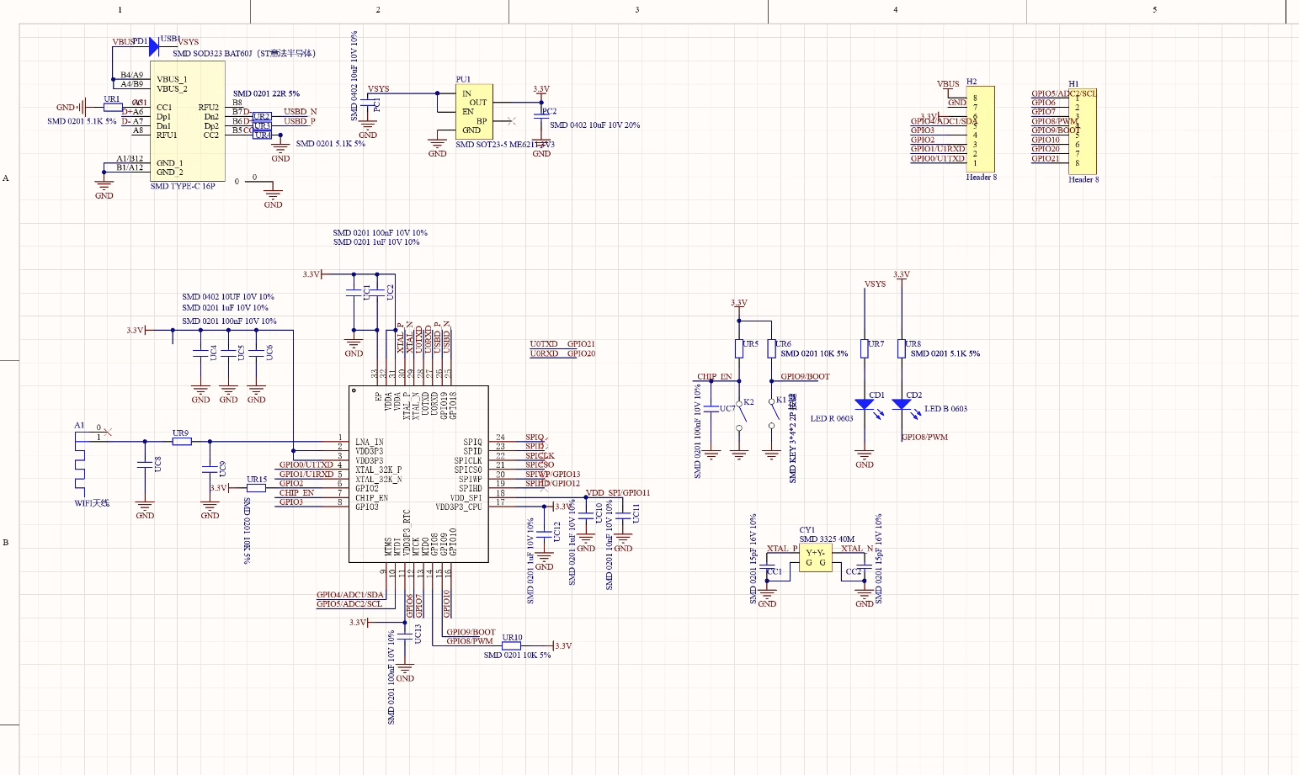Click the CY1 crystal oscillator symbol
1299x775 pixels.
[815, 558]
